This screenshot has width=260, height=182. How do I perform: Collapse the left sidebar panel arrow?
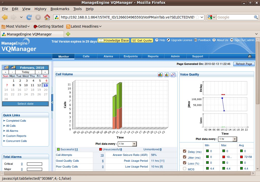pyautogui.click(x=52, y=102)
